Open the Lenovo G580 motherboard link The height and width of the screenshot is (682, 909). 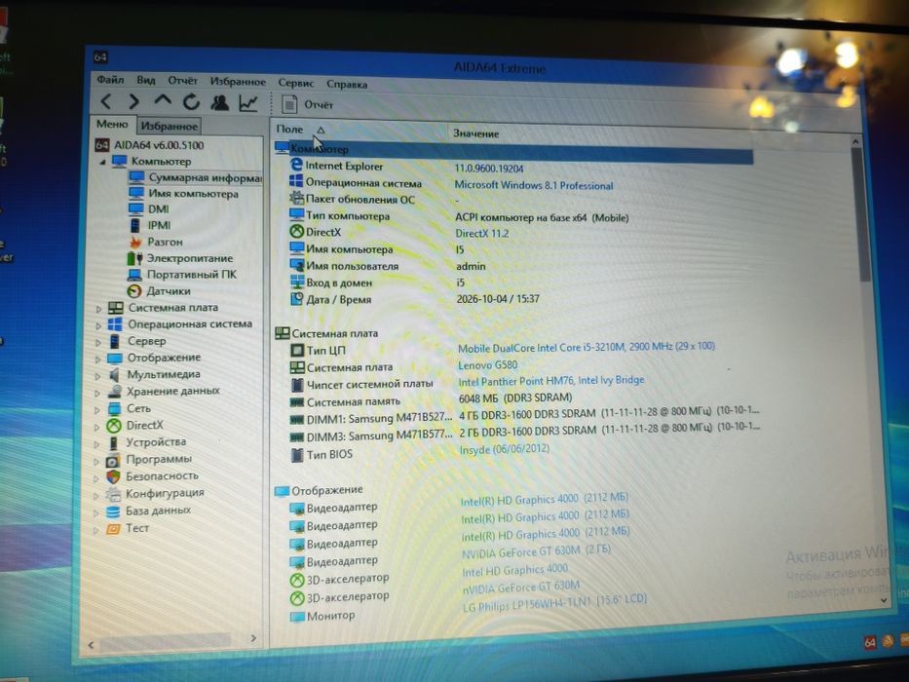(x=487, y=365)
